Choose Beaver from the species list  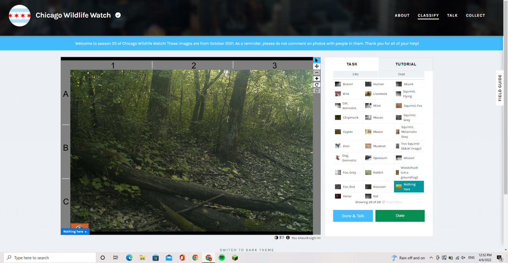(348, 84)
